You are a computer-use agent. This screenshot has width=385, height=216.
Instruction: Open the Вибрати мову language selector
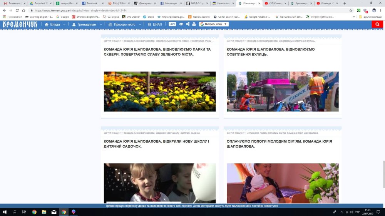click(214, 24)
